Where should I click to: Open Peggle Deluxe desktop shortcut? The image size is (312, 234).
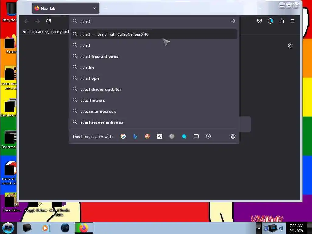36,207
